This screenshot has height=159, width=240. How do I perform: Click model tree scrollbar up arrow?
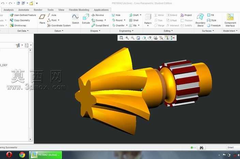point(30,50)
